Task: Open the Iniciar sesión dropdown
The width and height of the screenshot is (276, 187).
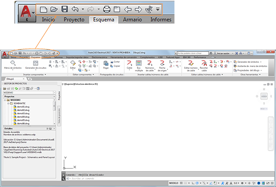Action: [232, 53]
